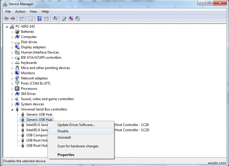Click the Back arrow toolbar icon

point(6,18)
